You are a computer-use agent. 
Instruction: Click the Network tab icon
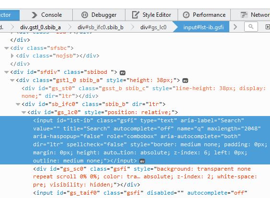click(244, 15)
